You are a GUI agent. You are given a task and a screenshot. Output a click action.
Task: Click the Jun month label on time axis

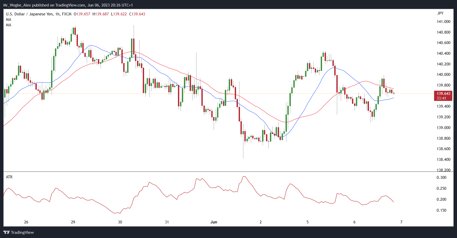coord(214,222)
